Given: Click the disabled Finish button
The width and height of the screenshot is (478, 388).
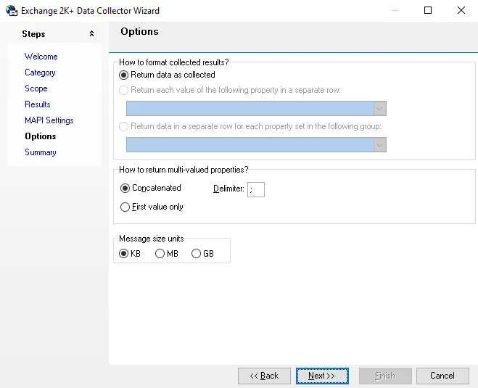Looking at the screenshot, I should (385, 376).
